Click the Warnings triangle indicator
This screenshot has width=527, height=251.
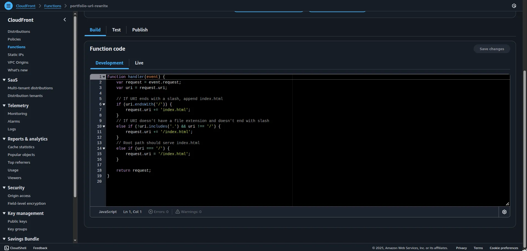[178, 212]
